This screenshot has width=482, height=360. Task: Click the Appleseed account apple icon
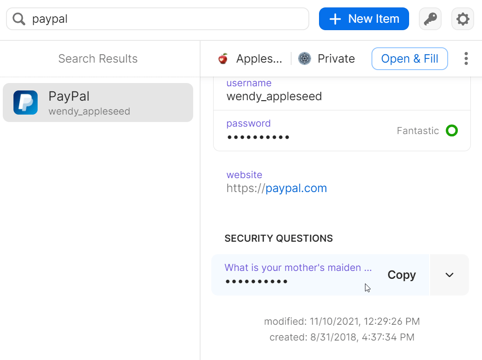[x=223, y=58]
